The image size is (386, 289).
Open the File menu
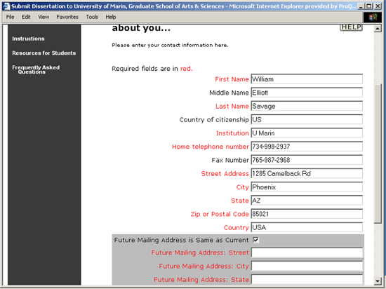click(x=10, y=17)
